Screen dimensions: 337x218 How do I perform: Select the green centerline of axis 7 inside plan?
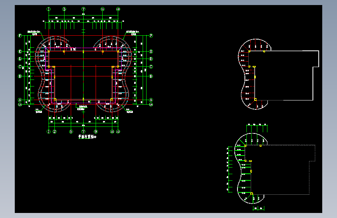(x=84, y=75)
